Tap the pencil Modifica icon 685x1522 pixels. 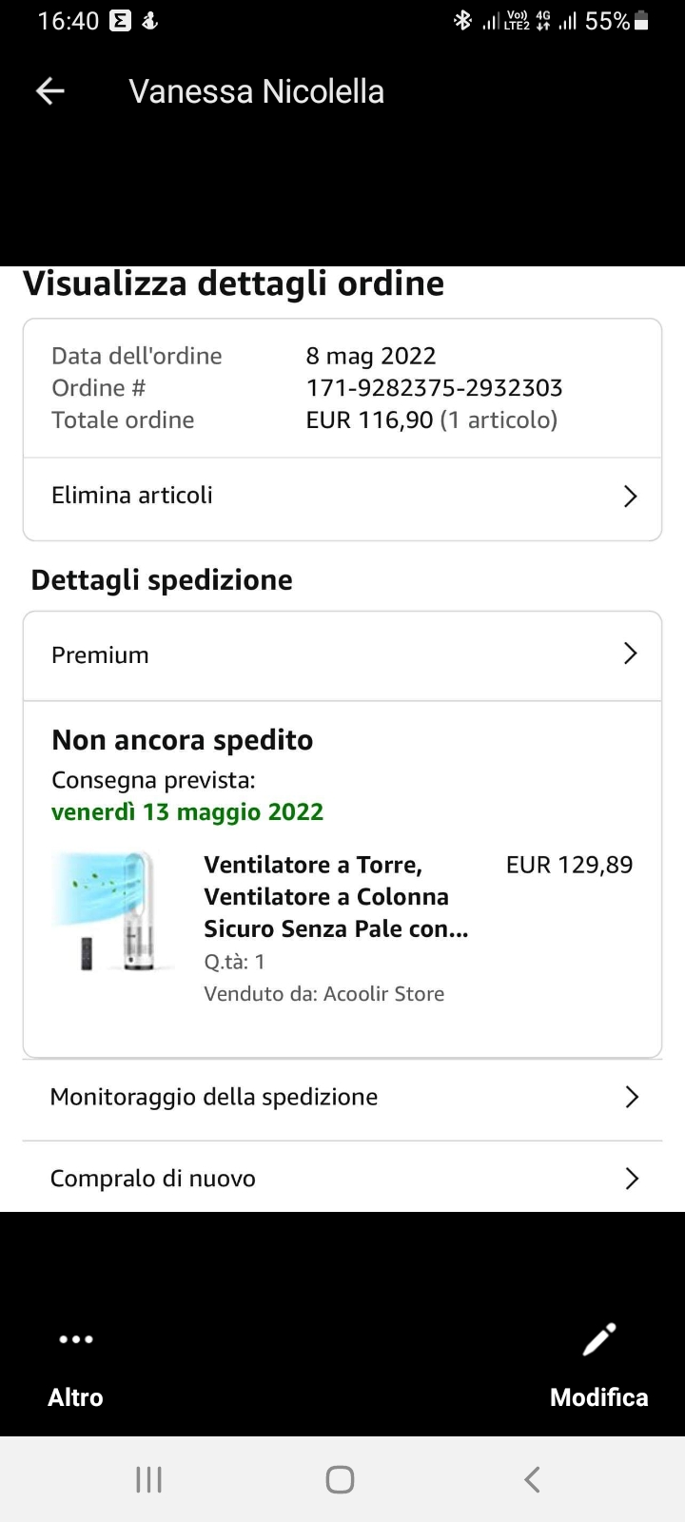coord(599,1339)
